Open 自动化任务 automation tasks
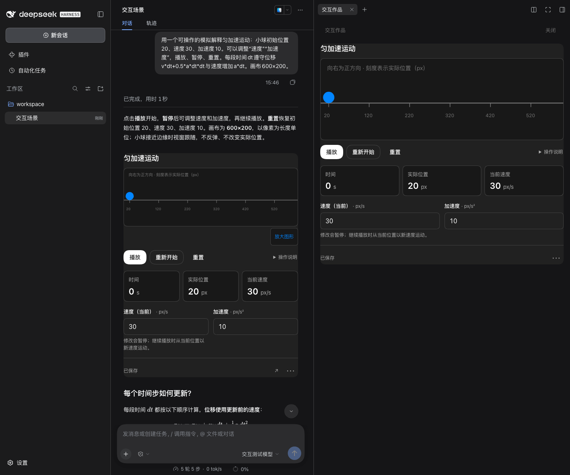570x475 pixels. pyautogui.click(x=32, y=70)
